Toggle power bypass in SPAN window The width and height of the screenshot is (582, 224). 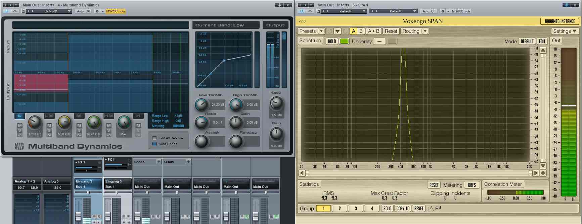point(302,11)
